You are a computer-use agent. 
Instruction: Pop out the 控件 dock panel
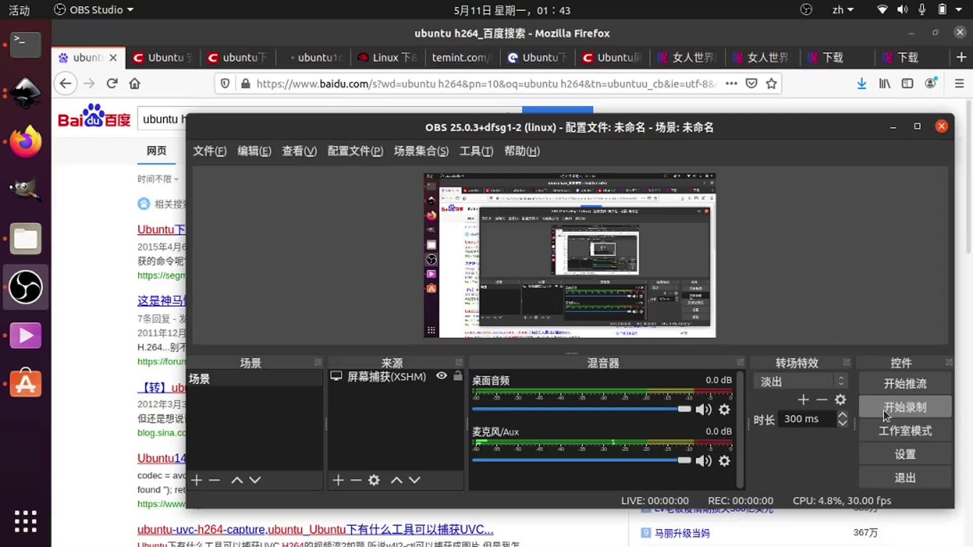(x=949, y=362)
